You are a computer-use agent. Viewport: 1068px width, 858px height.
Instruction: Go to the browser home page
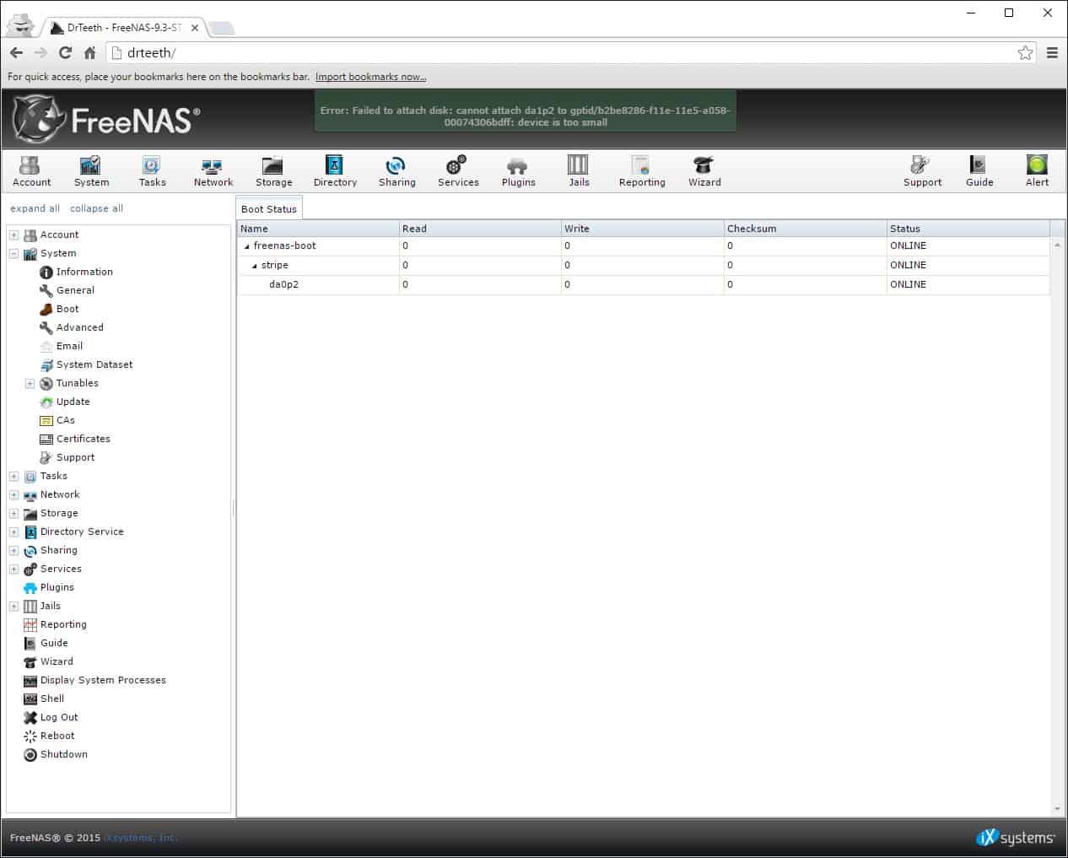tap(89, 52)
